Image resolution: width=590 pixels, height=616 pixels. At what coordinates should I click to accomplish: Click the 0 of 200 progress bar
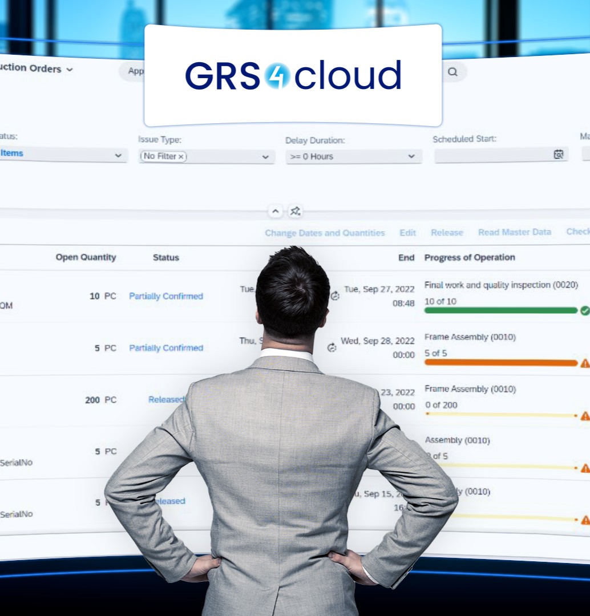click(x=501, y=415)
